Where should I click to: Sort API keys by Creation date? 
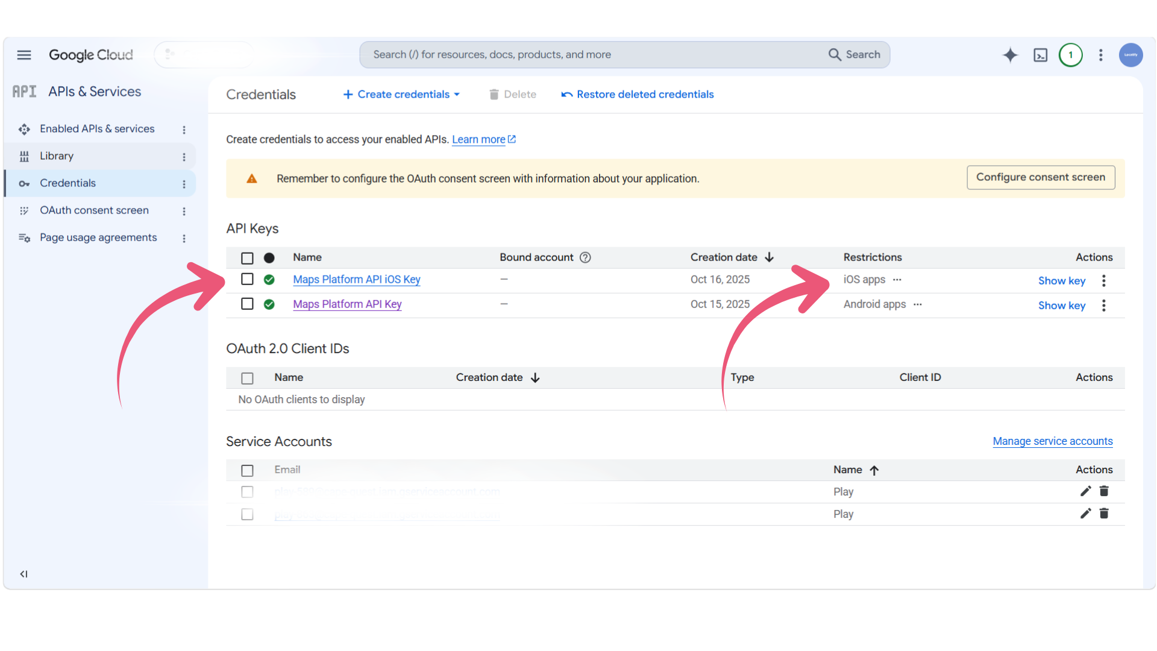coord(732,257)
